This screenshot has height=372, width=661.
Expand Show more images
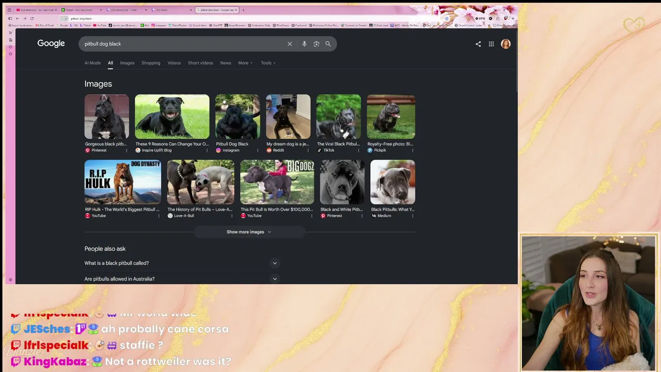[x=249, y=232]
